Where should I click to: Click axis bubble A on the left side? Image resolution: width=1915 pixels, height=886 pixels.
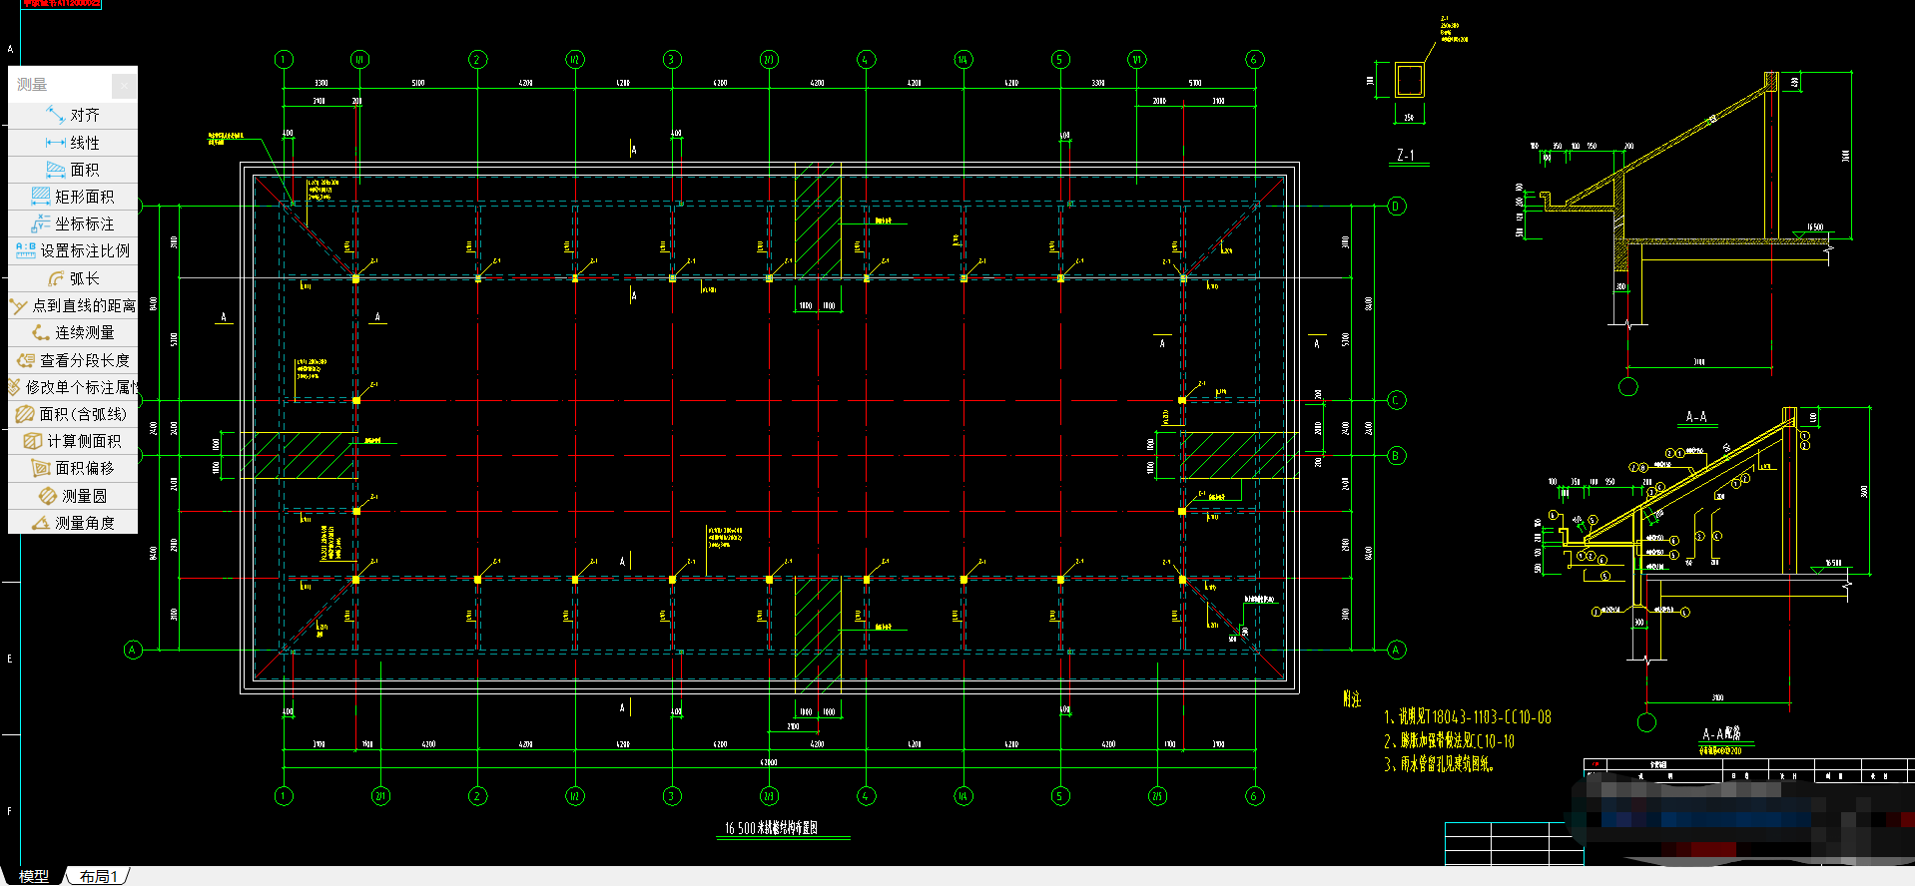[133, 651]
